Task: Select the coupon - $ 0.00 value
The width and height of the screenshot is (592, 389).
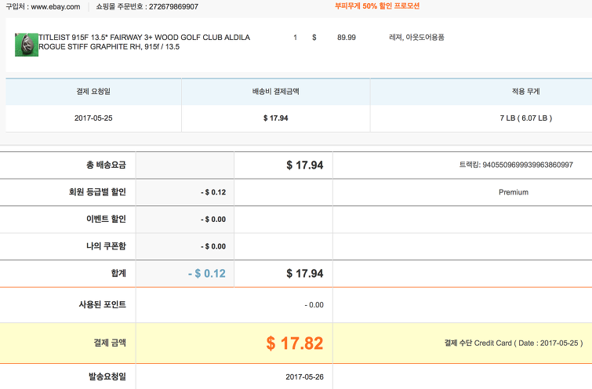Action: (213, 246)
